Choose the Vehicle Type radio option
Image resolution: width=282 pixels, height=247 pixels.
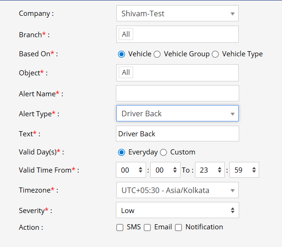click(x=215, y=54)
